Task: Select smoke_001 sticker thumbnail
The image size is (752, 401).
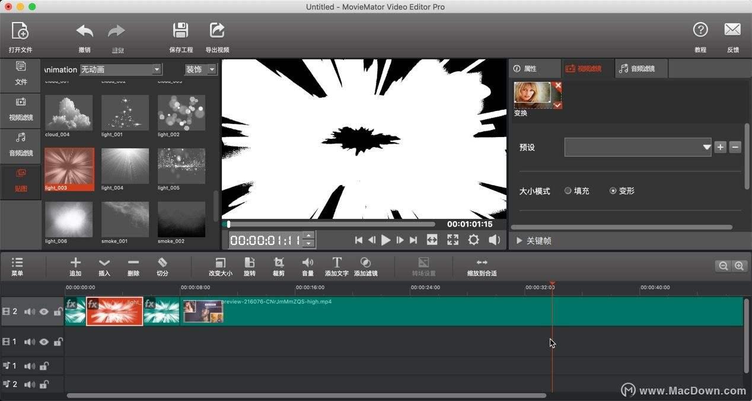Action: tap(125, 219)
